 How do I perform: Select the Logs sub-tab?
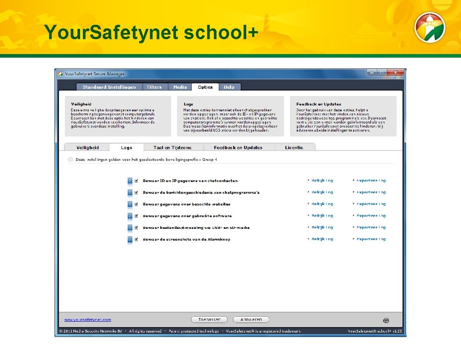pos(127,147)
